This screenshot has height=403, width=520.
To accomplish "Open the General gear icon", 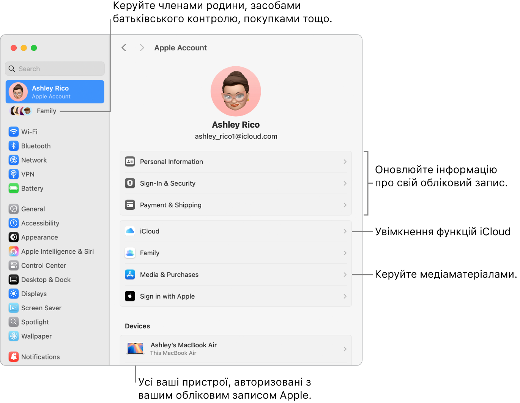I will (14, 209).
